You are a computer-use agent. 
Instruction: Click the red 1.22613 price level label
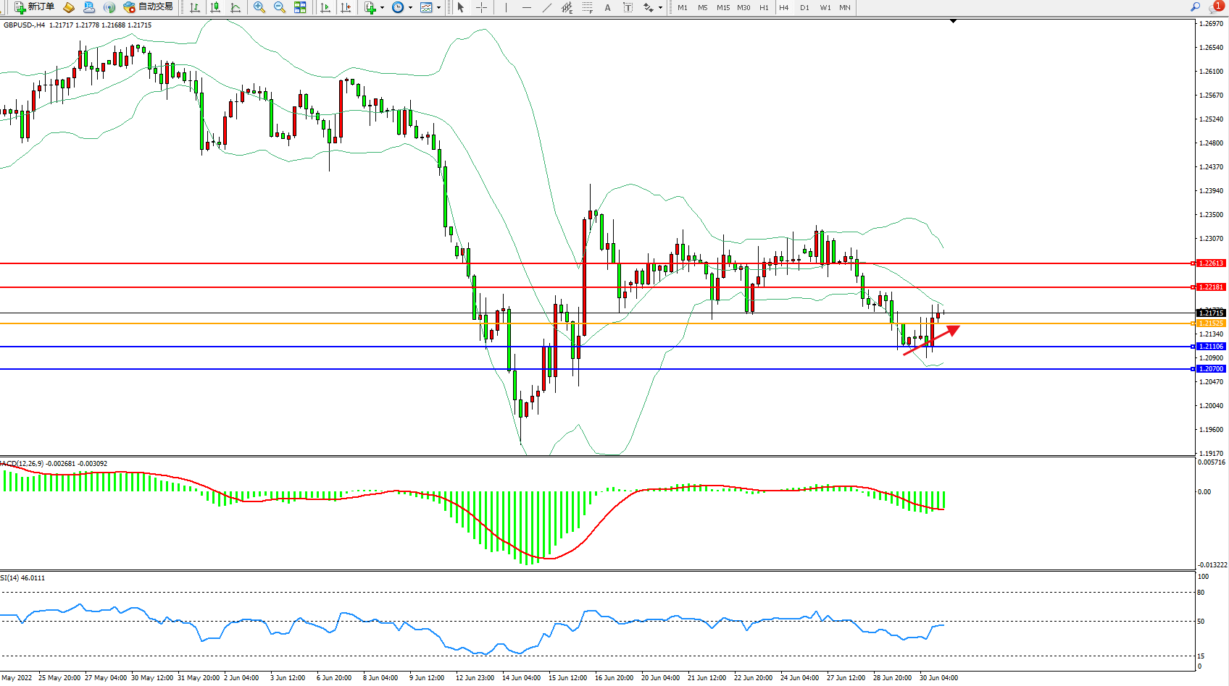coord(1210,263)
